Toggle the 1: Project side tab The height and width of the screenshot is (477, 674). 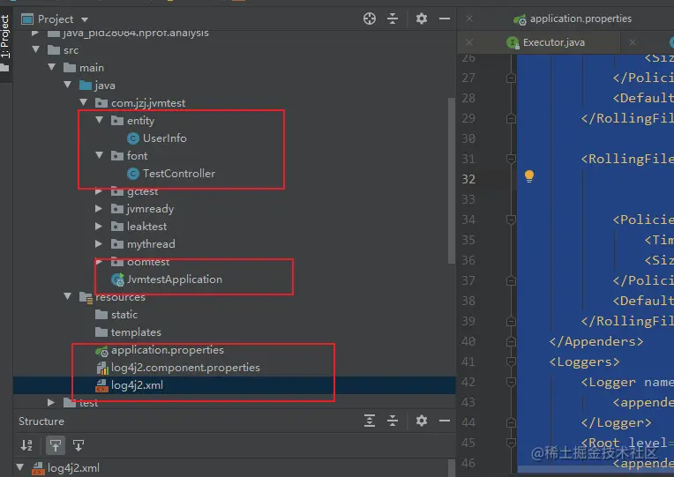coord(4,36)
